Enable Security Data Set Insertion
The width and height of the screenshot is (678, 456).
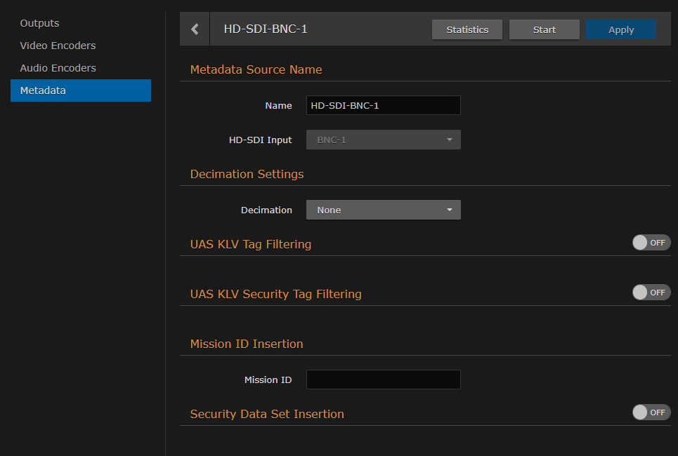tap(651, 412)
